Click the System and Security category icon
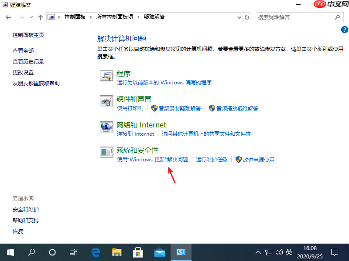349x261 pixels. coord(106,152)
